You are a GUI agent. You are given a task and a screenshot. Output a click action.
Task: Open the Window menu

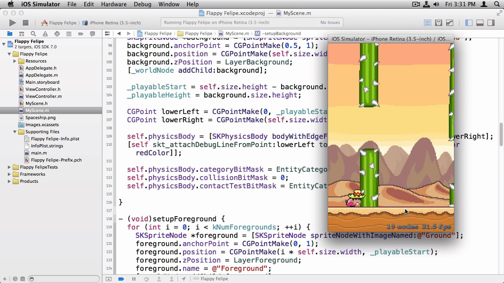169,4
